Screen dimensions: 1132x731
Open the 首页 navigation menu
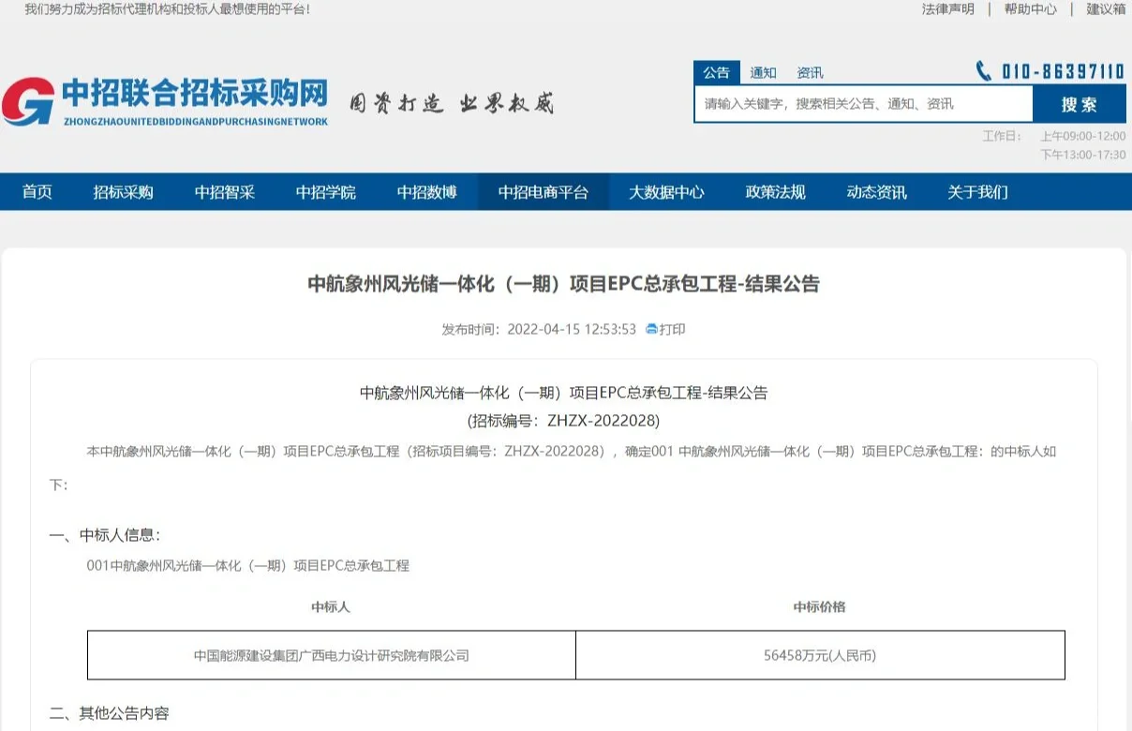(37, 192)
